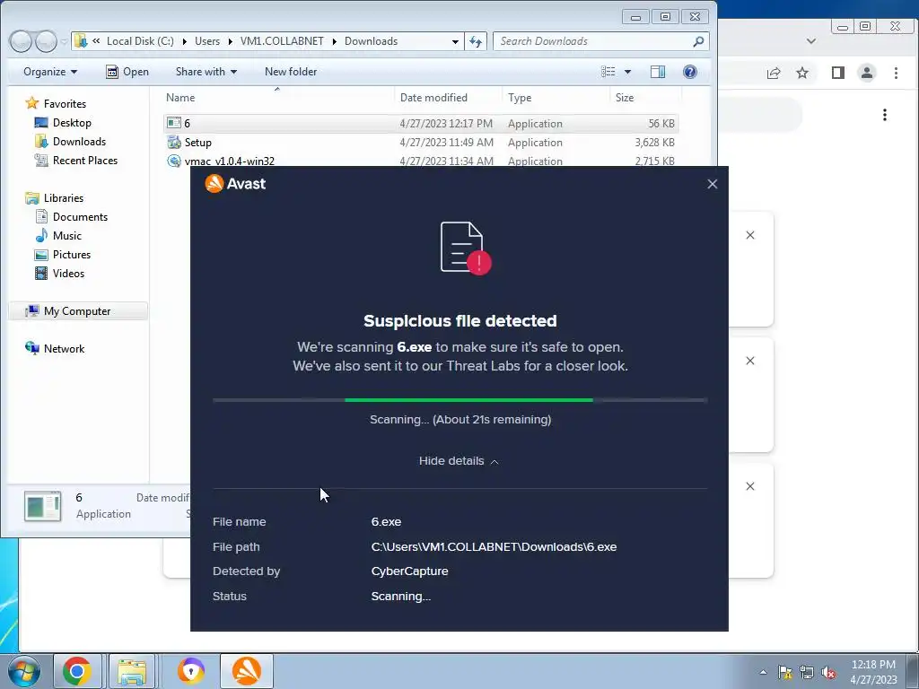Click muted volume icon in tray
The width and height of the screenshot is (919, 689).
(x=828, y=672)
